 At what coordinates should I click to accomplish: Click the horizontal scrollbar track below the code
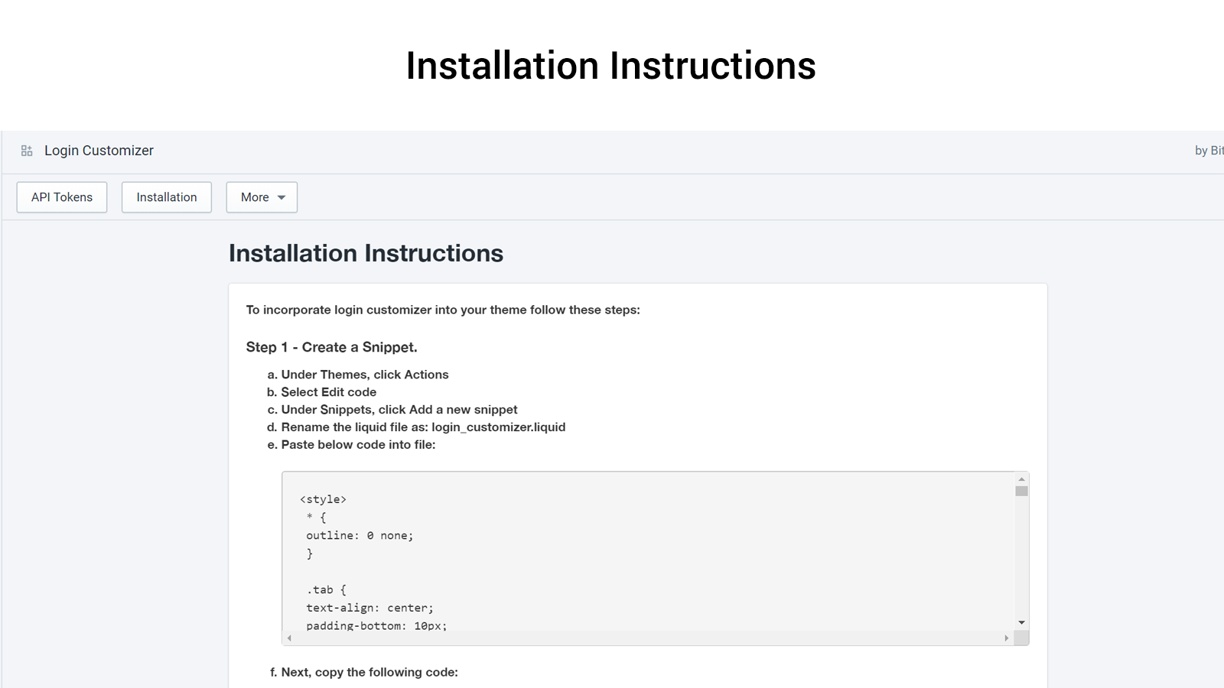tap(650, 637)
